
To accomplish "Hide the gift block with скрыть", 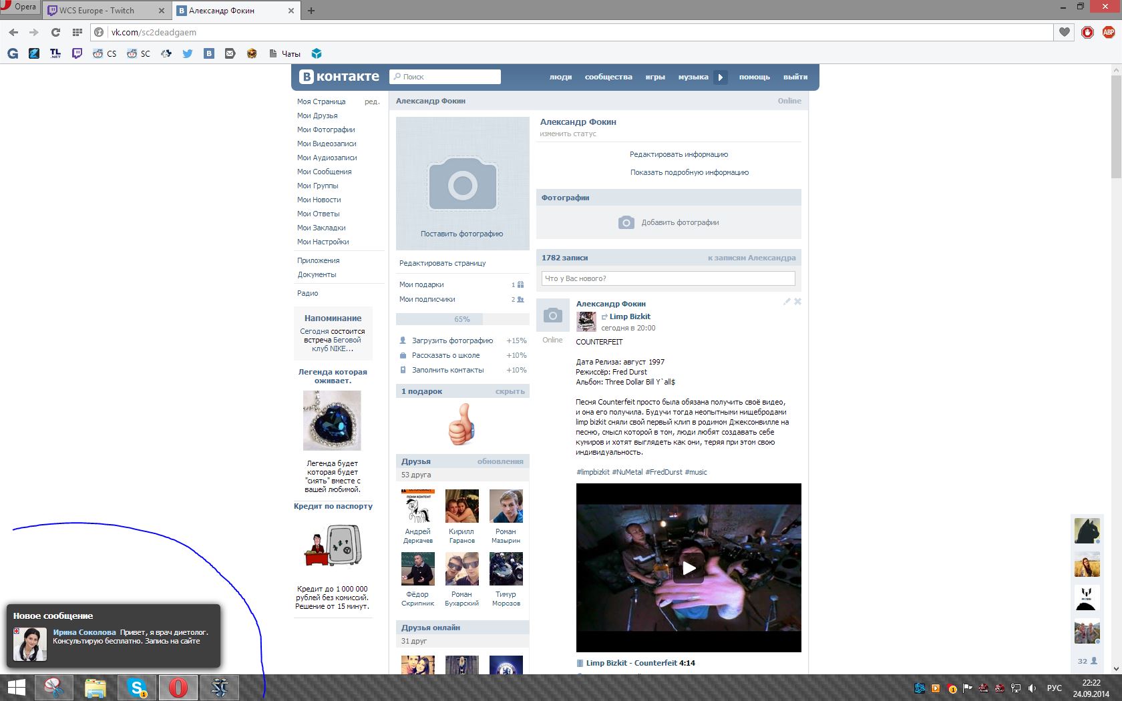I will [510, 391].
